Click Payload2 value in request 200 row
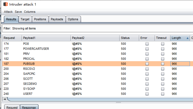The height and width of the screenshot is (109, 193). (x=77, y=69)
